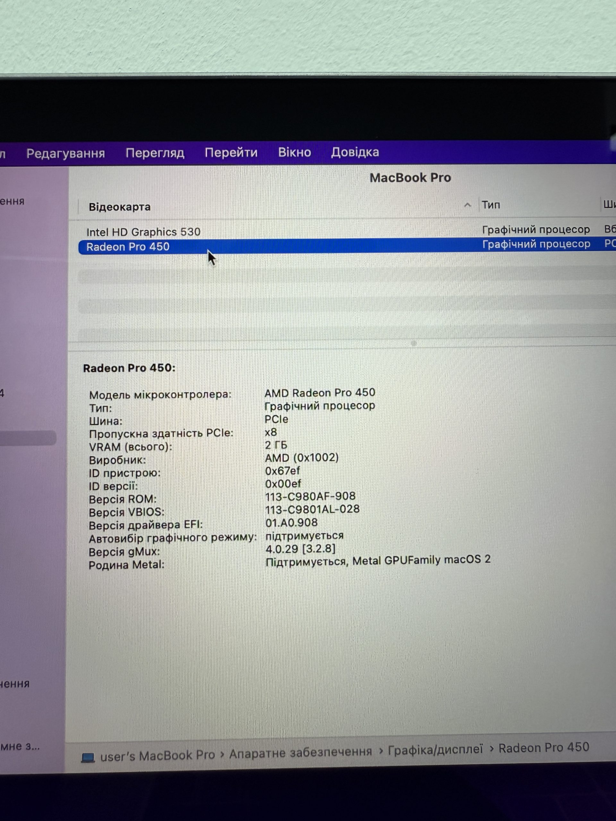Click the MacBook Pro window title
Image resolution: width=616 pixels, height=821 pixels.
[x=410, y=178]
